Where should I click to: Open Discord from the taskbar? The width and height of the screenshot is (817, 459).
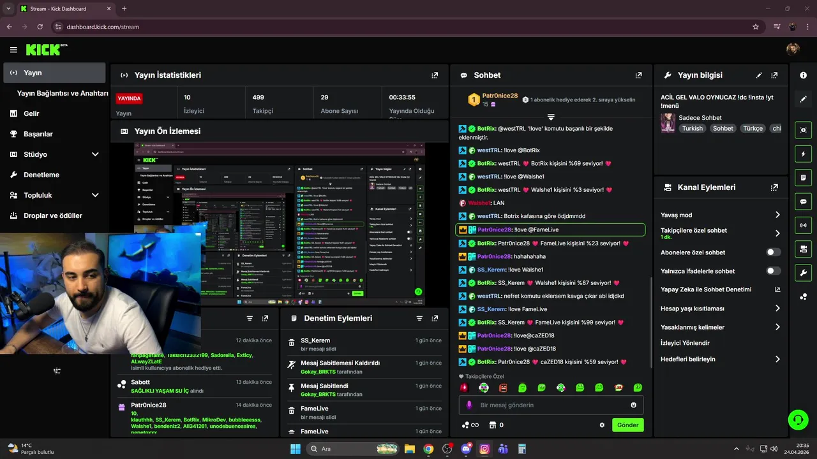click(466, 449)
